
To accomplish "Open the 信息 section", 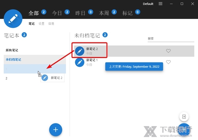I will pos(51,23).
